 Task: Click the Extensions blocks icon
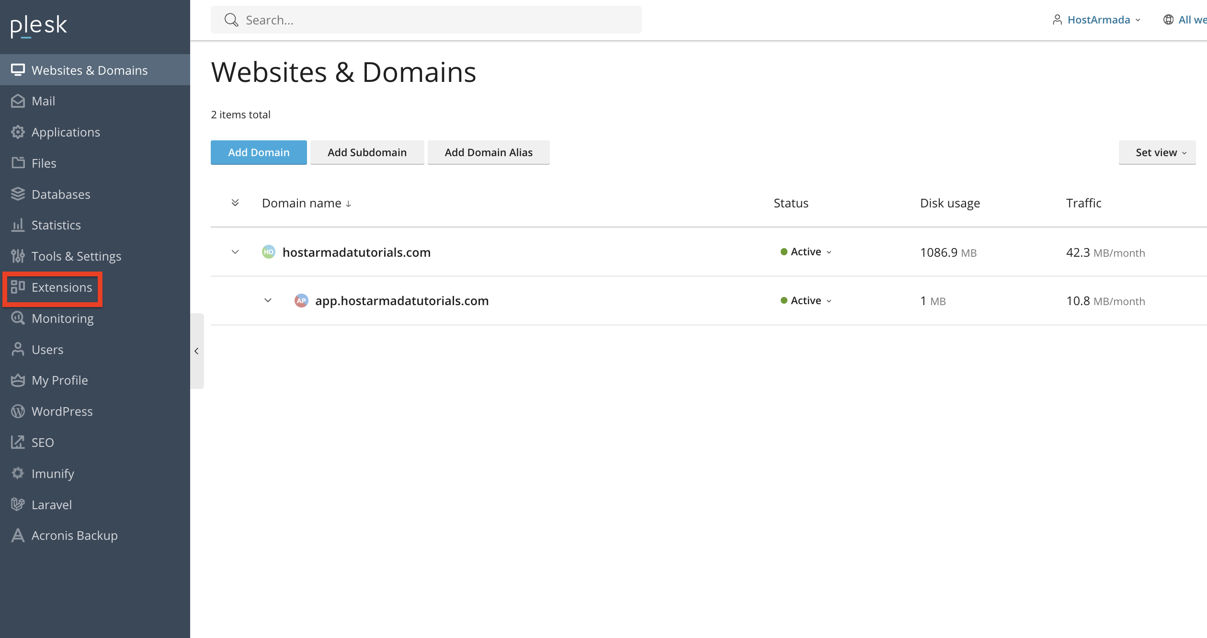[x=18, y=287]
